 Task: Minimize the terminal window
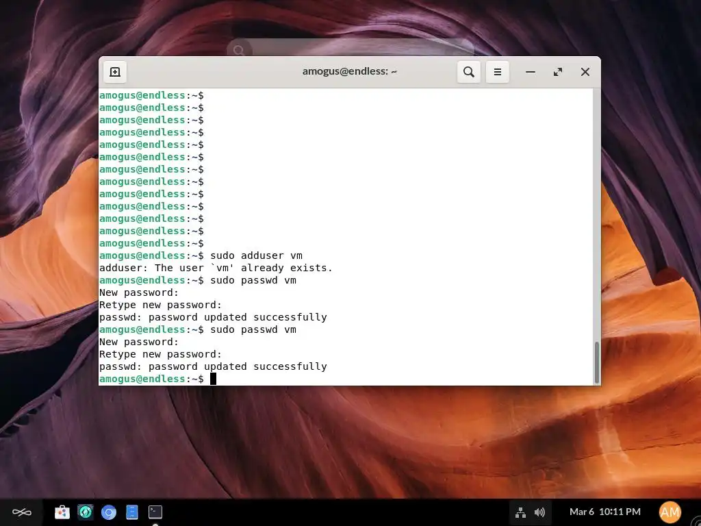point(531,72)
